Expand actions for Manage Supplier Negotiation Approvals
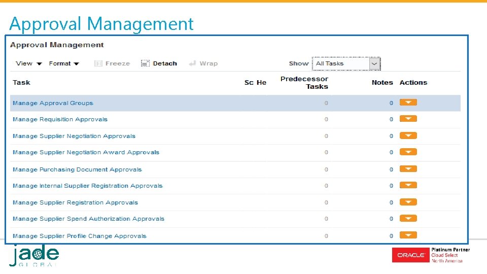 [x=408, y=136]
